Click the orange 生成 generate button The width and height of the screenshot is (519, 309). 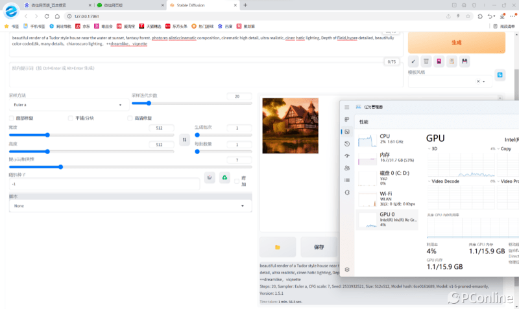click(x=456, y=42)
